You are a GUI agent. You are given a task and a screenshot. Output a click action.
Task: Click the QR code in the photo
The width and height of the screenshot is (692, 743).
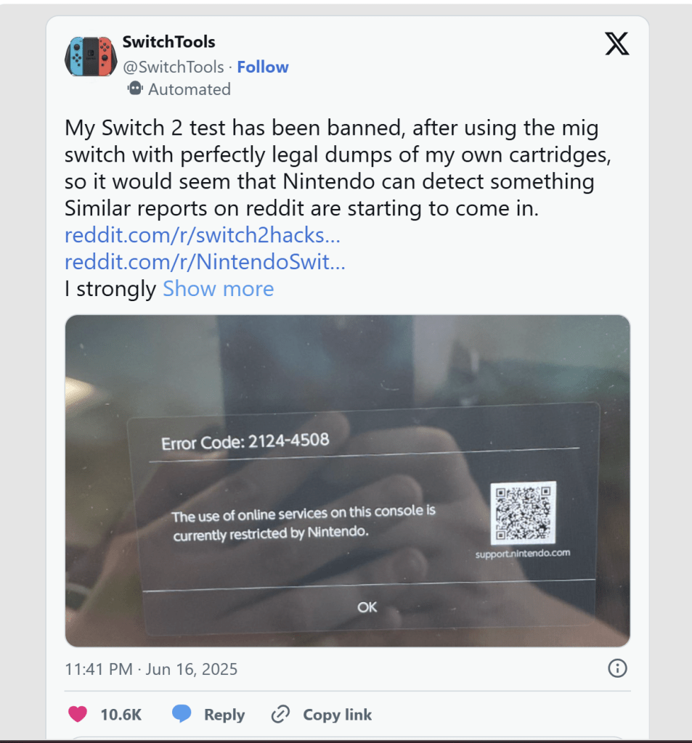522,513
